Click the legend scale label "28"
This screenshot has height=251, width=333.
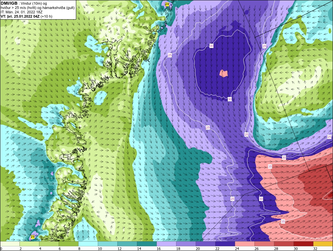[276, 249]
